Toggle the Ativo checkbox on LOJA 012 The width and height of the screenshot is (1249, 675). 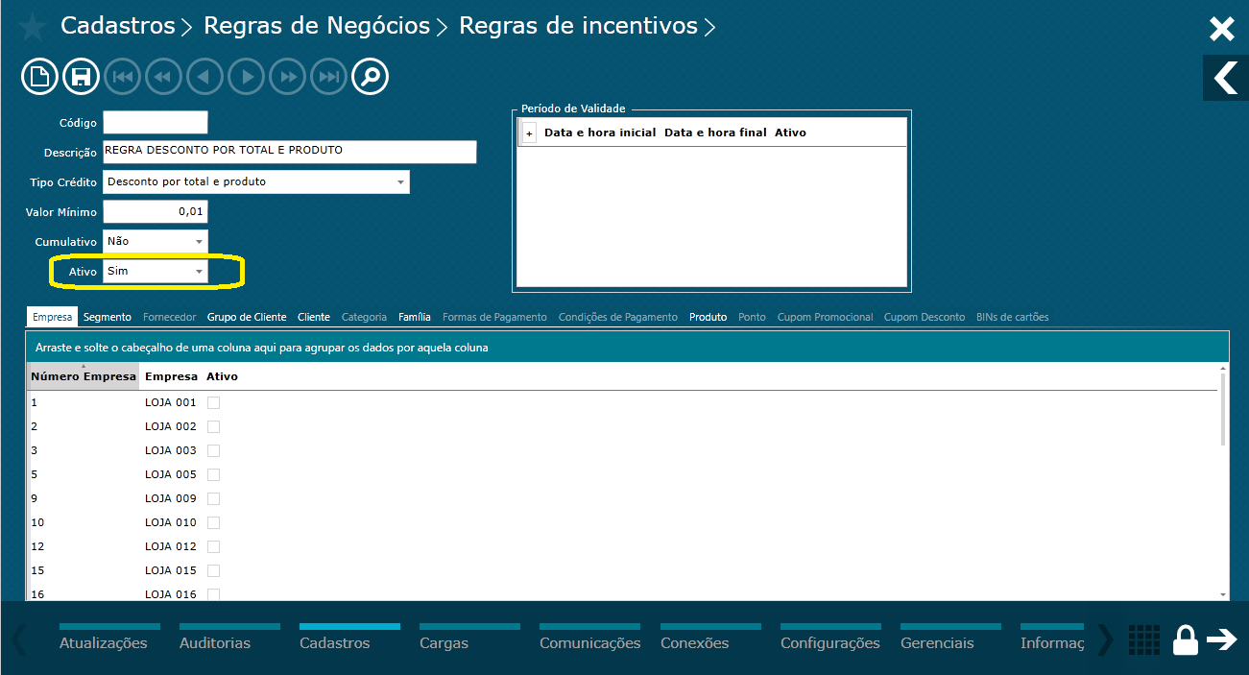coord(213,546)
